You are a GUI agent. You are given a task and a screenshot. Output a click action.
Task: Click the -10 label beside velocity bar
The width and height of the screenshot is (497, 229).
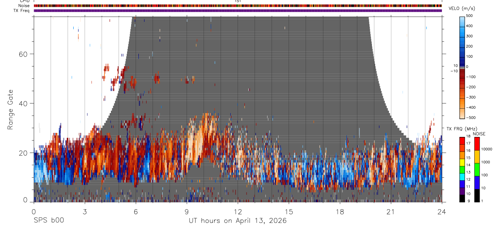pyautogui.click(x=454, y=71)
